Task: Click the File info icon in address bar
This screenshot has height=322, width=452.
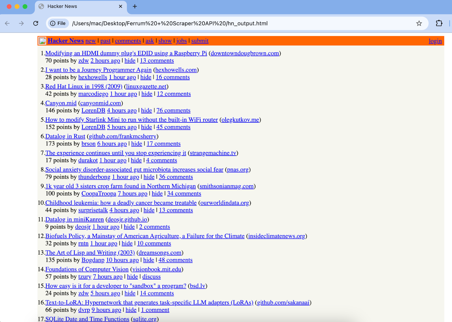Action: pos(58,23)
